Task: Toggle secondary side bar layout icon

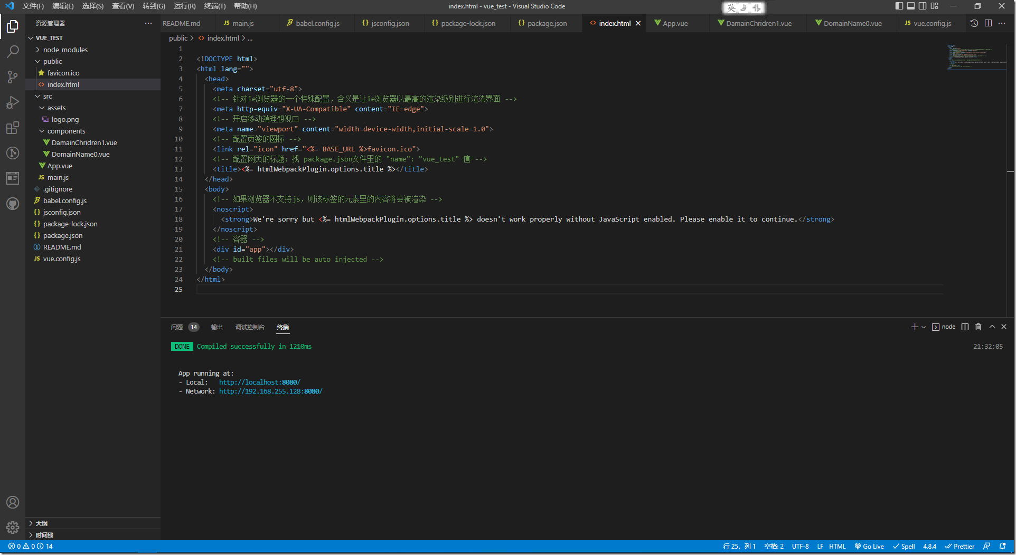Action: tap(923, 6)
